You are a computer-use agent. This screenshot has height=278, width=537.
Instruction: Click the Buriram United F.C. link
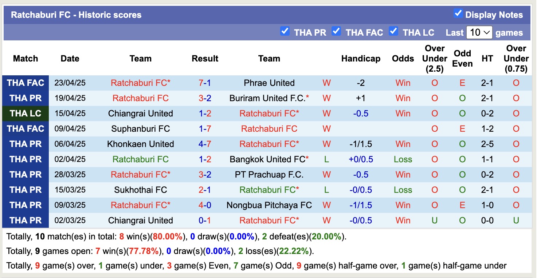[x=269, y=98]
